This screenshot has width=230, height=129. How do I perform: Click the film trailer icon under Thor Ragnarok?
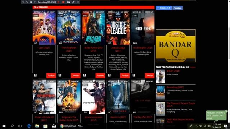point(60,75)
